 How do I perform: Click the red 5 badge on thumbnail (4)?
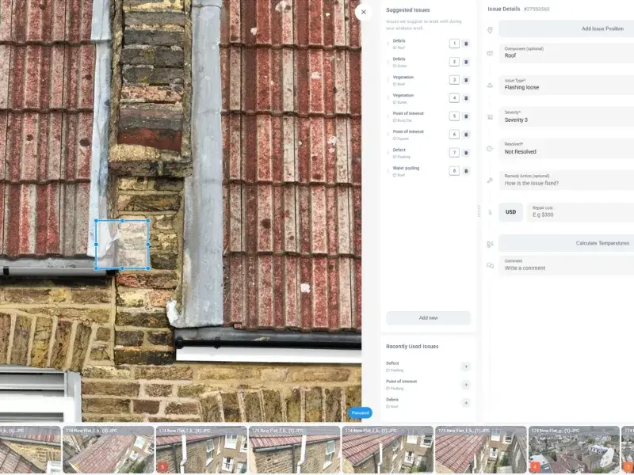click(x=162, y=467)
